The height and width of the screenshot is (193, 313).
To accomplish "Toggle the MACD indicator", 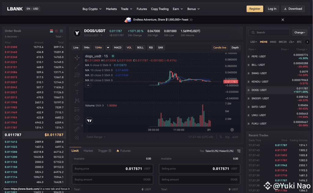I will (118, 47).
